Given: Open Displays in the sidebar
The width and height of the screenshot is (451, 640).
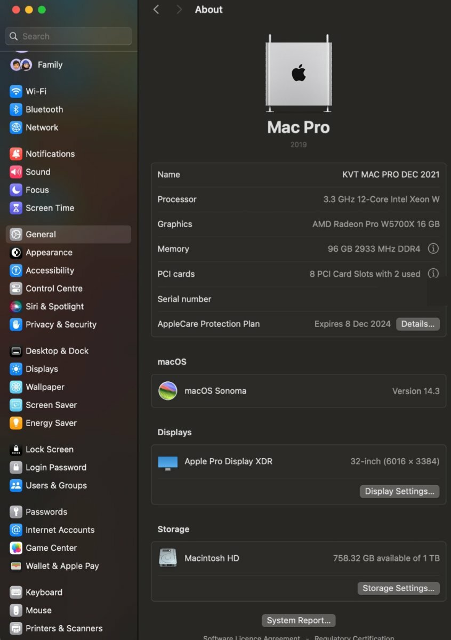Looking at the screenshot, I should click(x=68, y=369).
